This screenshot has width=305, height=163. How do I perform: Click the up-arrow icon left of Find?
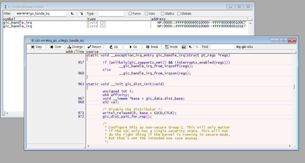click(x=190, y=47)
